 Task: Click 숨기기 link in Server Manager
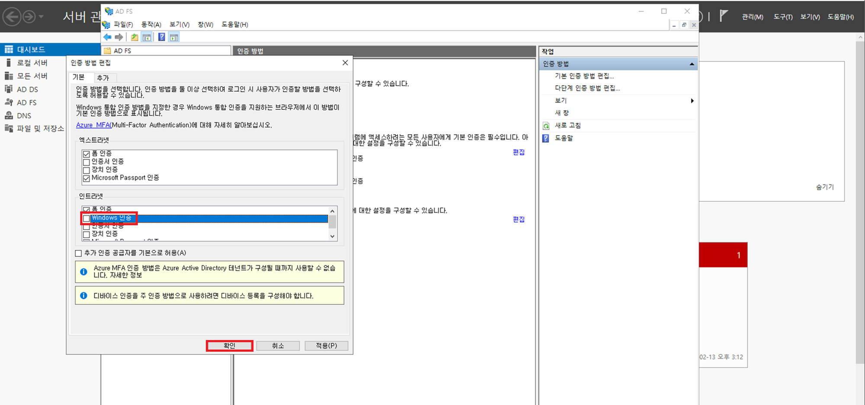824,187
